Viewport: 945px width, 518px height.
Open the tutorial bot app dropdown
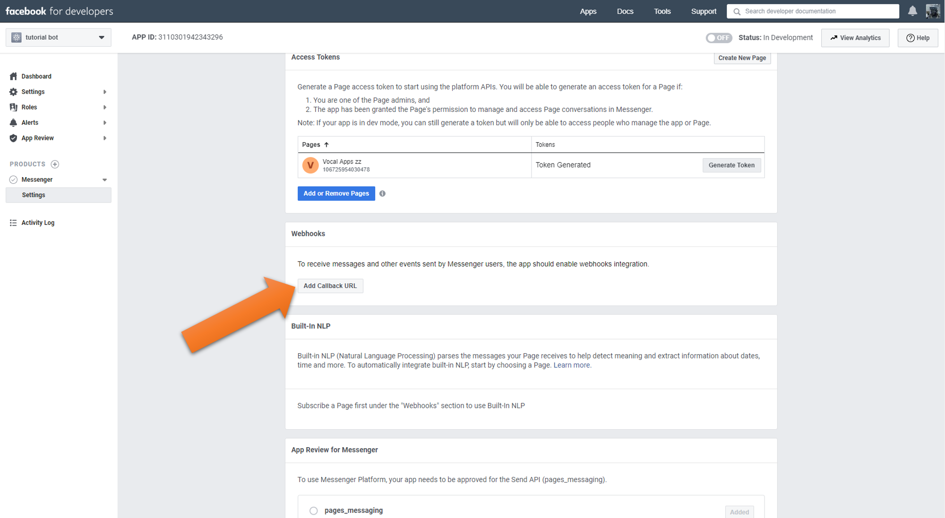59,37
